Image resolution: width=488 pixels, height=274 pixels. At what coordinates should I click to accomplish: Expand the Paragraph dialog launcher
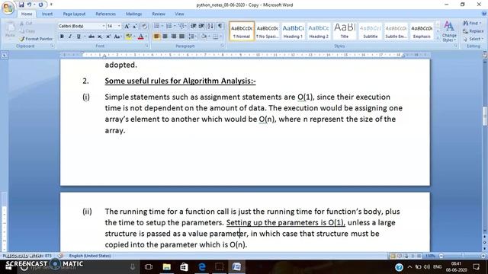(223, 46)
